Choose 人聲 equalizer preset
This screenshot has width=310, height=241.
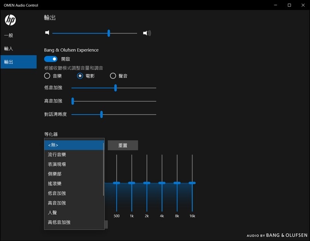(74, 213)
